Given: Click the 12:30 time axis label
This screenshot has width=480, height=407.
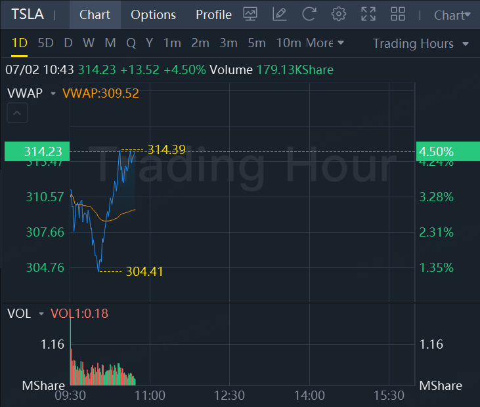Looking at the screenshot, I should click(x=229, y=395).
